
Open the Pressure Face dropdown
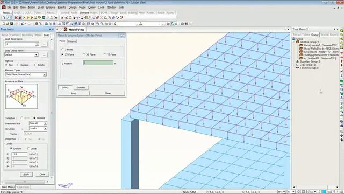click(45, 123)
